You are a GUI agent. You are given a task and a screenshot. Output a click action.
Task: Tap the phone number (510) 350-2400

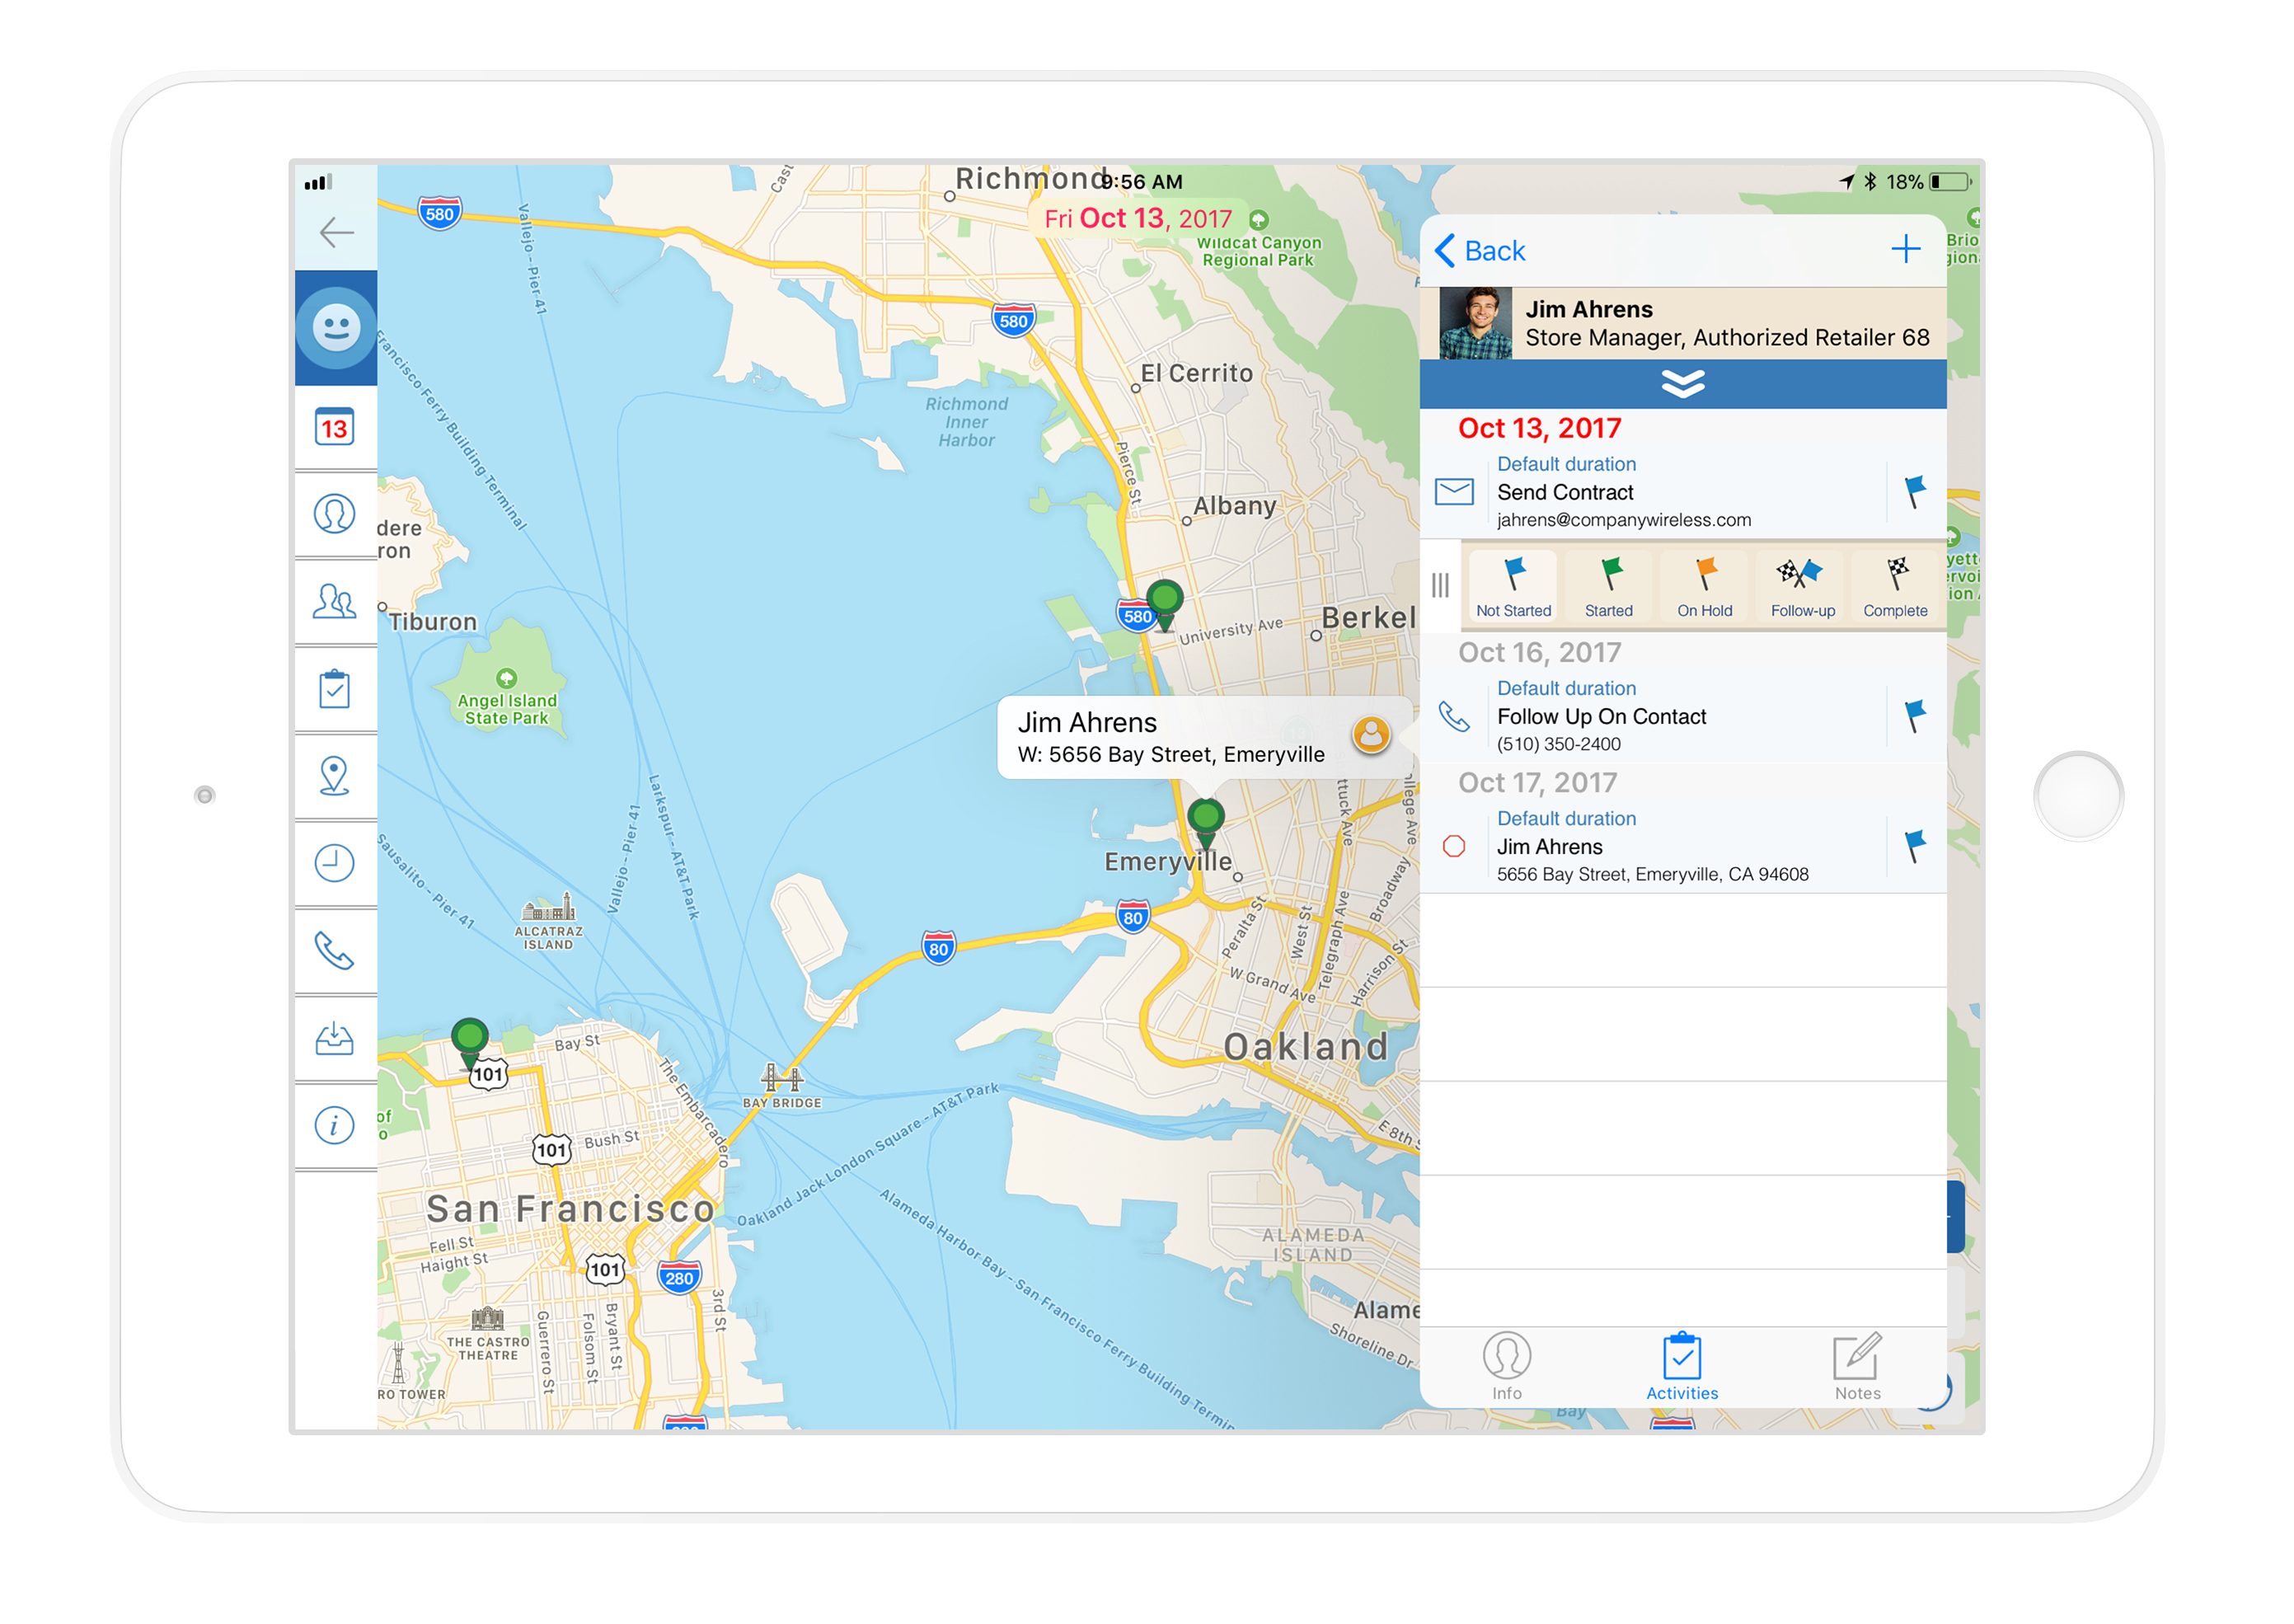pyautogui.click(x=1559, y=744)
